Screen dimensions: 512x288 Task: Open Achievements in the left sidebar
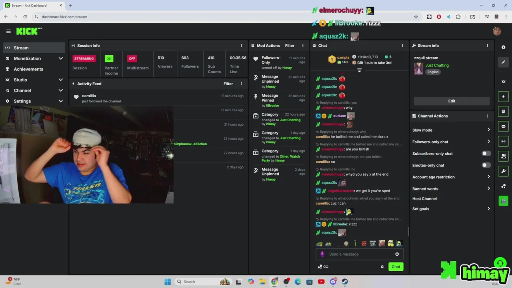[34, 69]
